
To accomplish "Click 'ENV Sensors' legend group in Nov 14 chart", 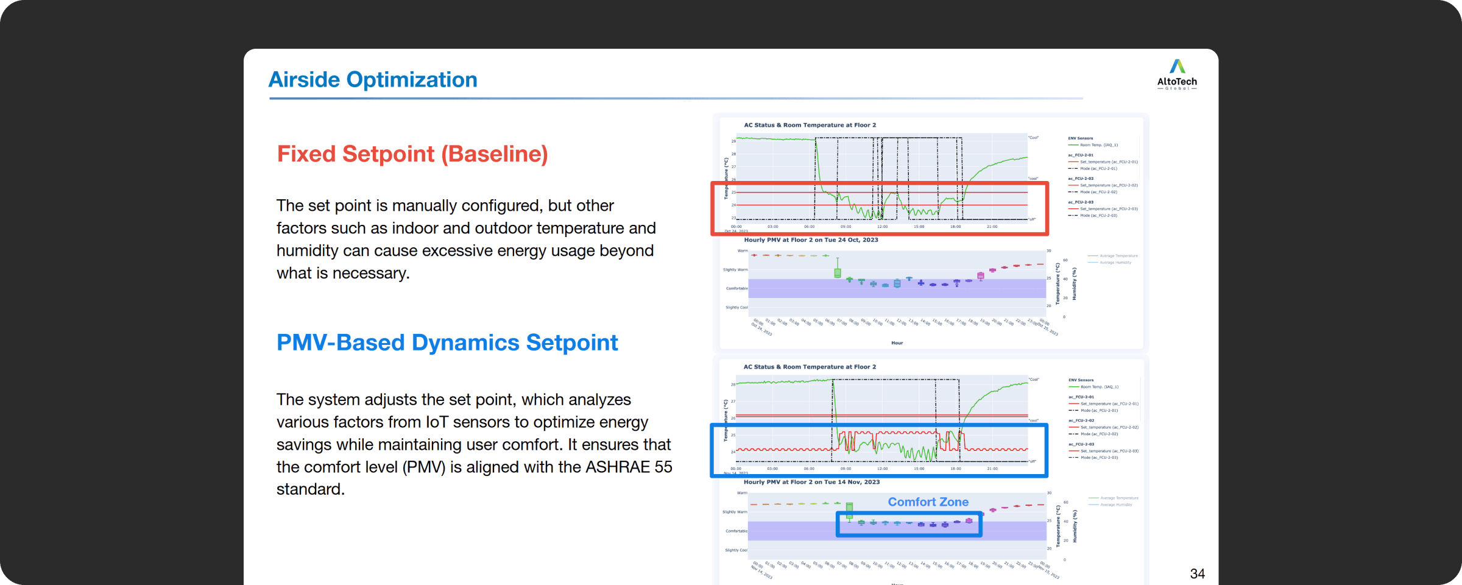I will pyautogui.click(x=1081, y=380).
